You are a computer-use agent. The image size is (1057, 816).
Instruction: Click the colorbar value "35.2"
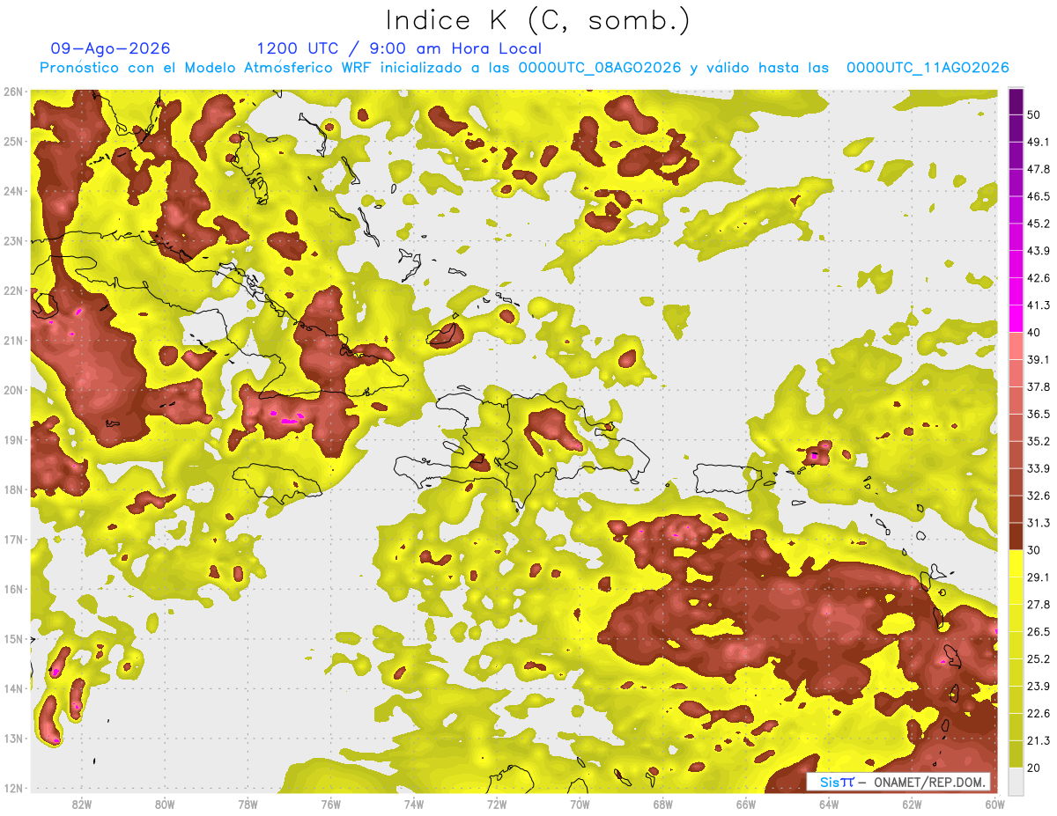pos(1039,441)
